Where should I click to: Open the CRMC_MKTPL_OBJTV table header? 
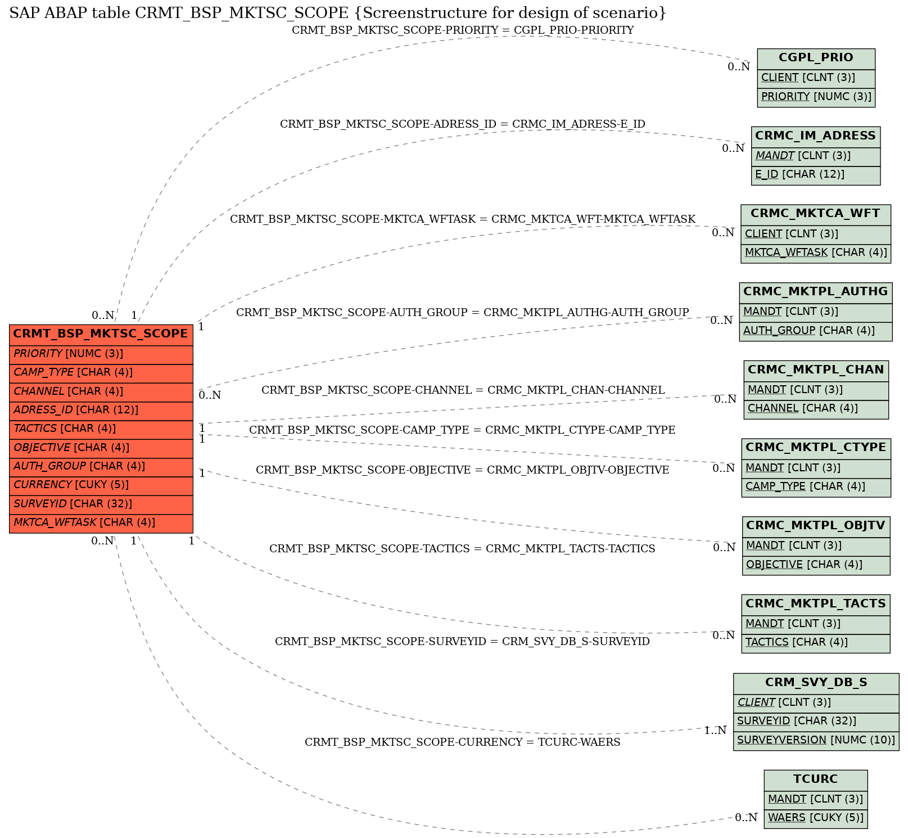(816, 526)
